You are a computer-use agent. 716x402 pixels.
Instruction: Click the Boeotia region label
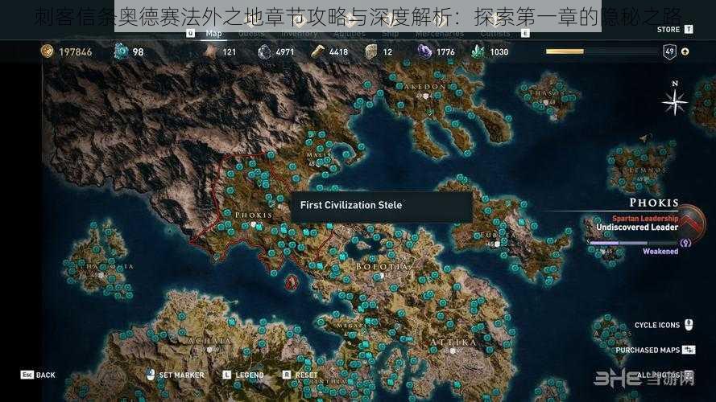(x=382, y=267)
